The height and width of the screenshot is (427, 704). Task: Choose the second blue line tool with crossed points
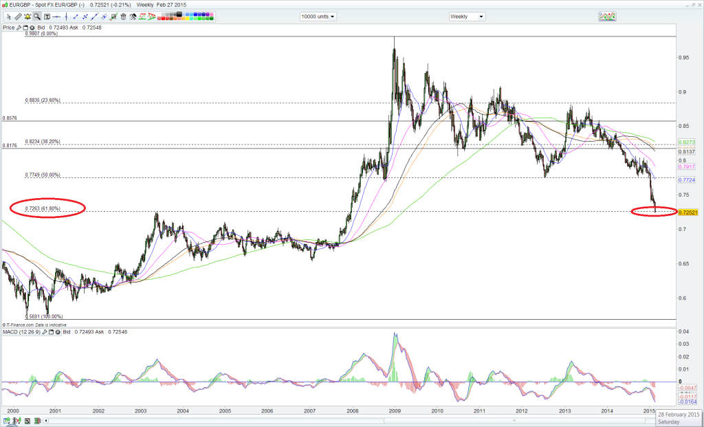[85, 17]
